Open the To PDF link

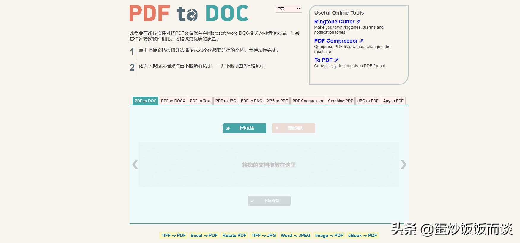(326, 60)
